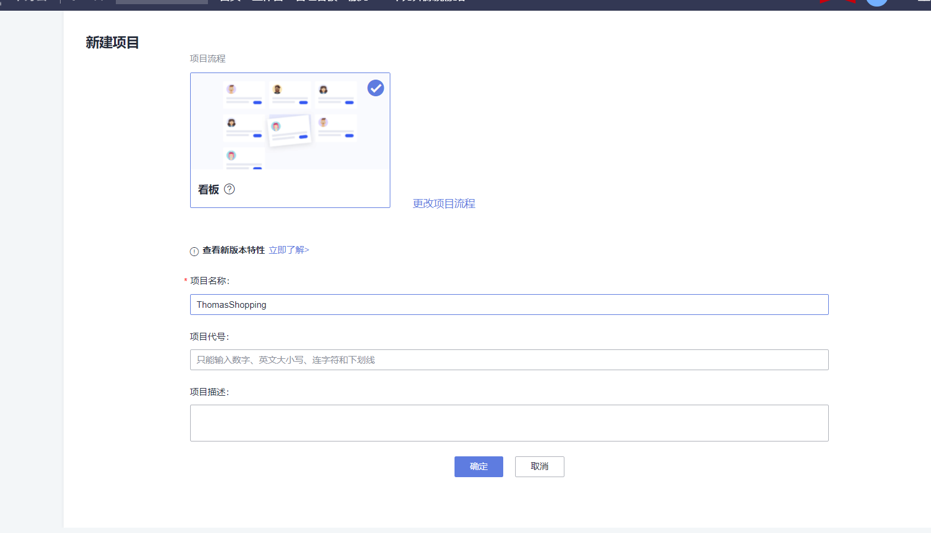Confirm with the 确定 button

pos(479,466)
